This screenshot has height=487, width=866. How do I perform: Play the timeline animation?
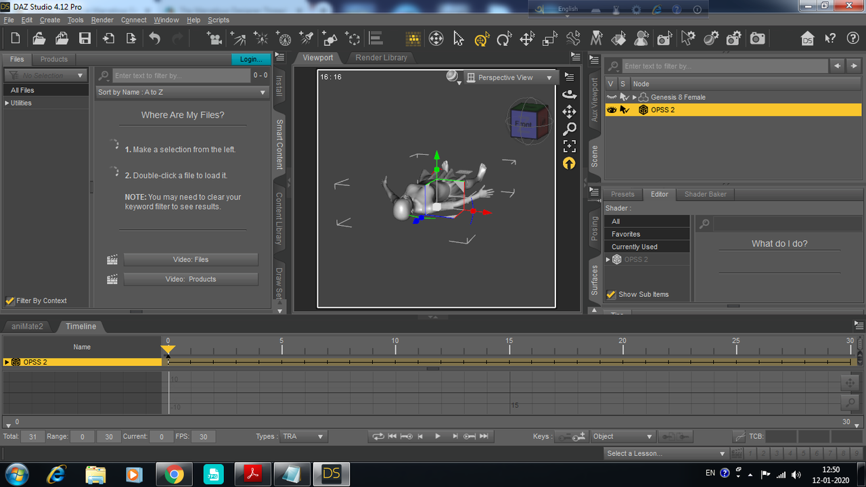(x=438, y=436)
